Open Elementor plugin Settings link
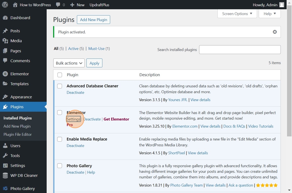Screen dimensions: 292x193 pyautogui.click(x=73, y=119)
